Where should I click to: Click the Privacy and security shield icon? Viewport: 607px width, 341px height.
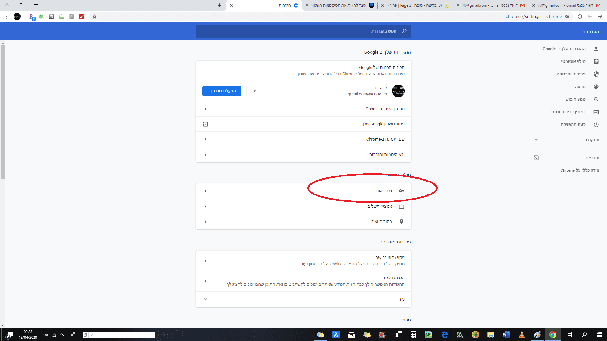point(596,74)
